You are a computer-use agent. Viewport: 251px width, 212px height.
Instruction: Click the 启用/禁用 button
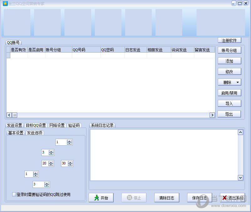229,93
